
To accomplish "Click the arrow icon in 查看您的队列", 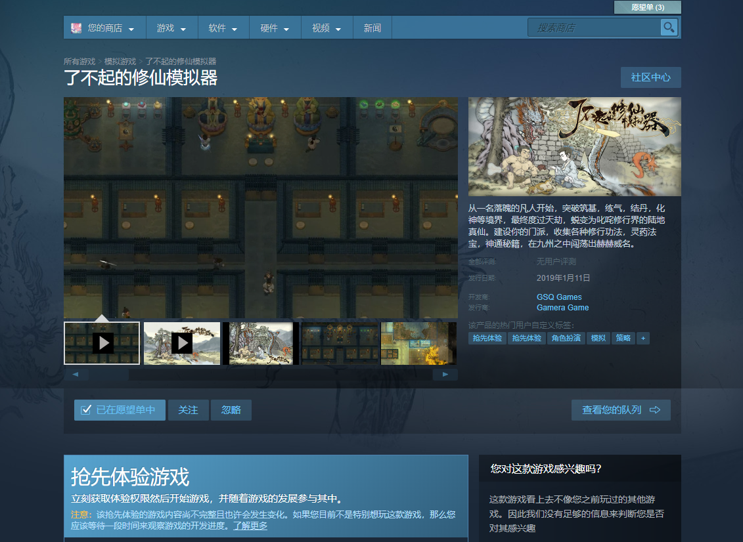I will coord(655,410).
